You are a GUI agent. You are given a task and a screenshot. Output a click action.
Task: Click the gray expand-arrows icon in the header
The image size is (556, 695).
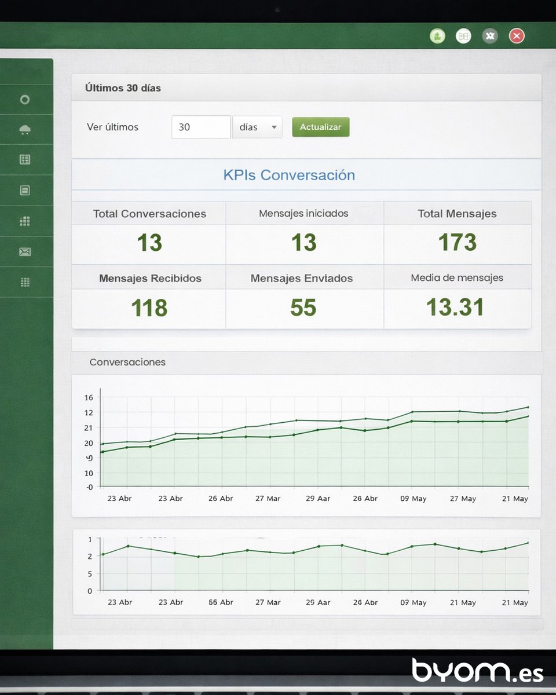pyautogui.click(x=490, y=36)
